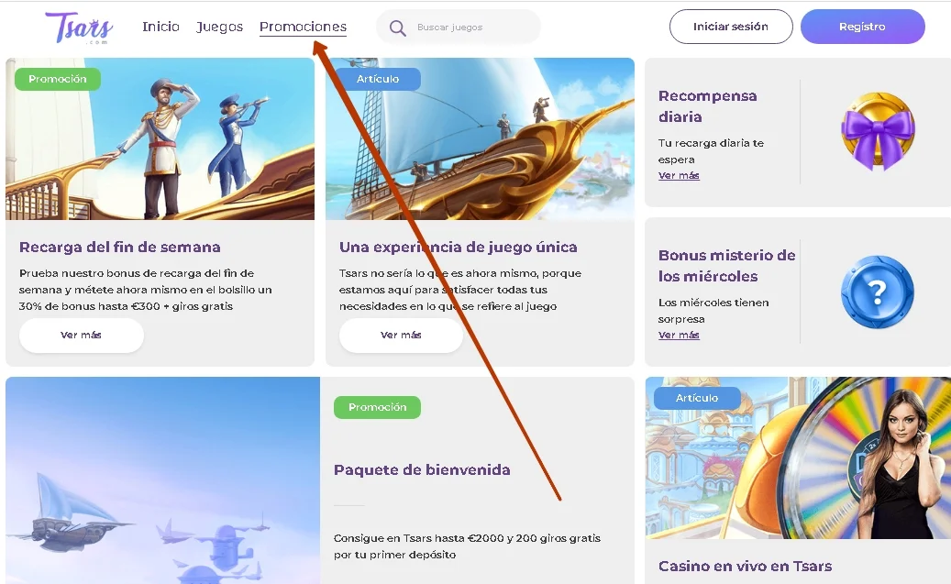The image size is (951, 584).
Task: Open Ver más link for Recompensa diaria
Action: click(679, 175)
